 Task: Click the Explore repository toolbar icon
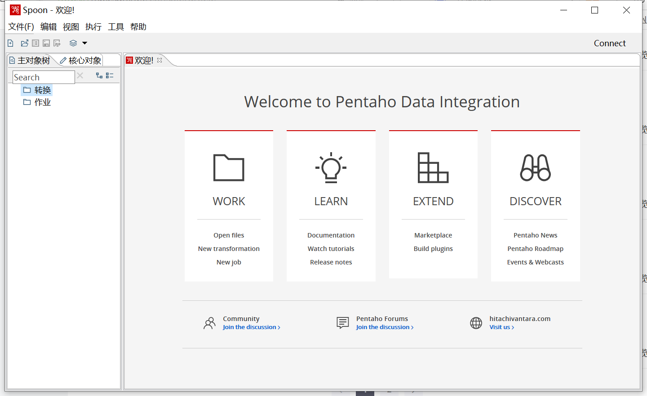[x=35, y=43]
